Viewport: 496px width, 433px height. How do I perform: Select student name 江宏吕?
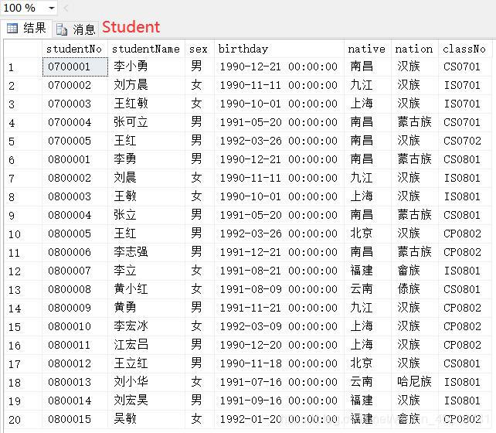pyautogui.click(x=131, y=345)
